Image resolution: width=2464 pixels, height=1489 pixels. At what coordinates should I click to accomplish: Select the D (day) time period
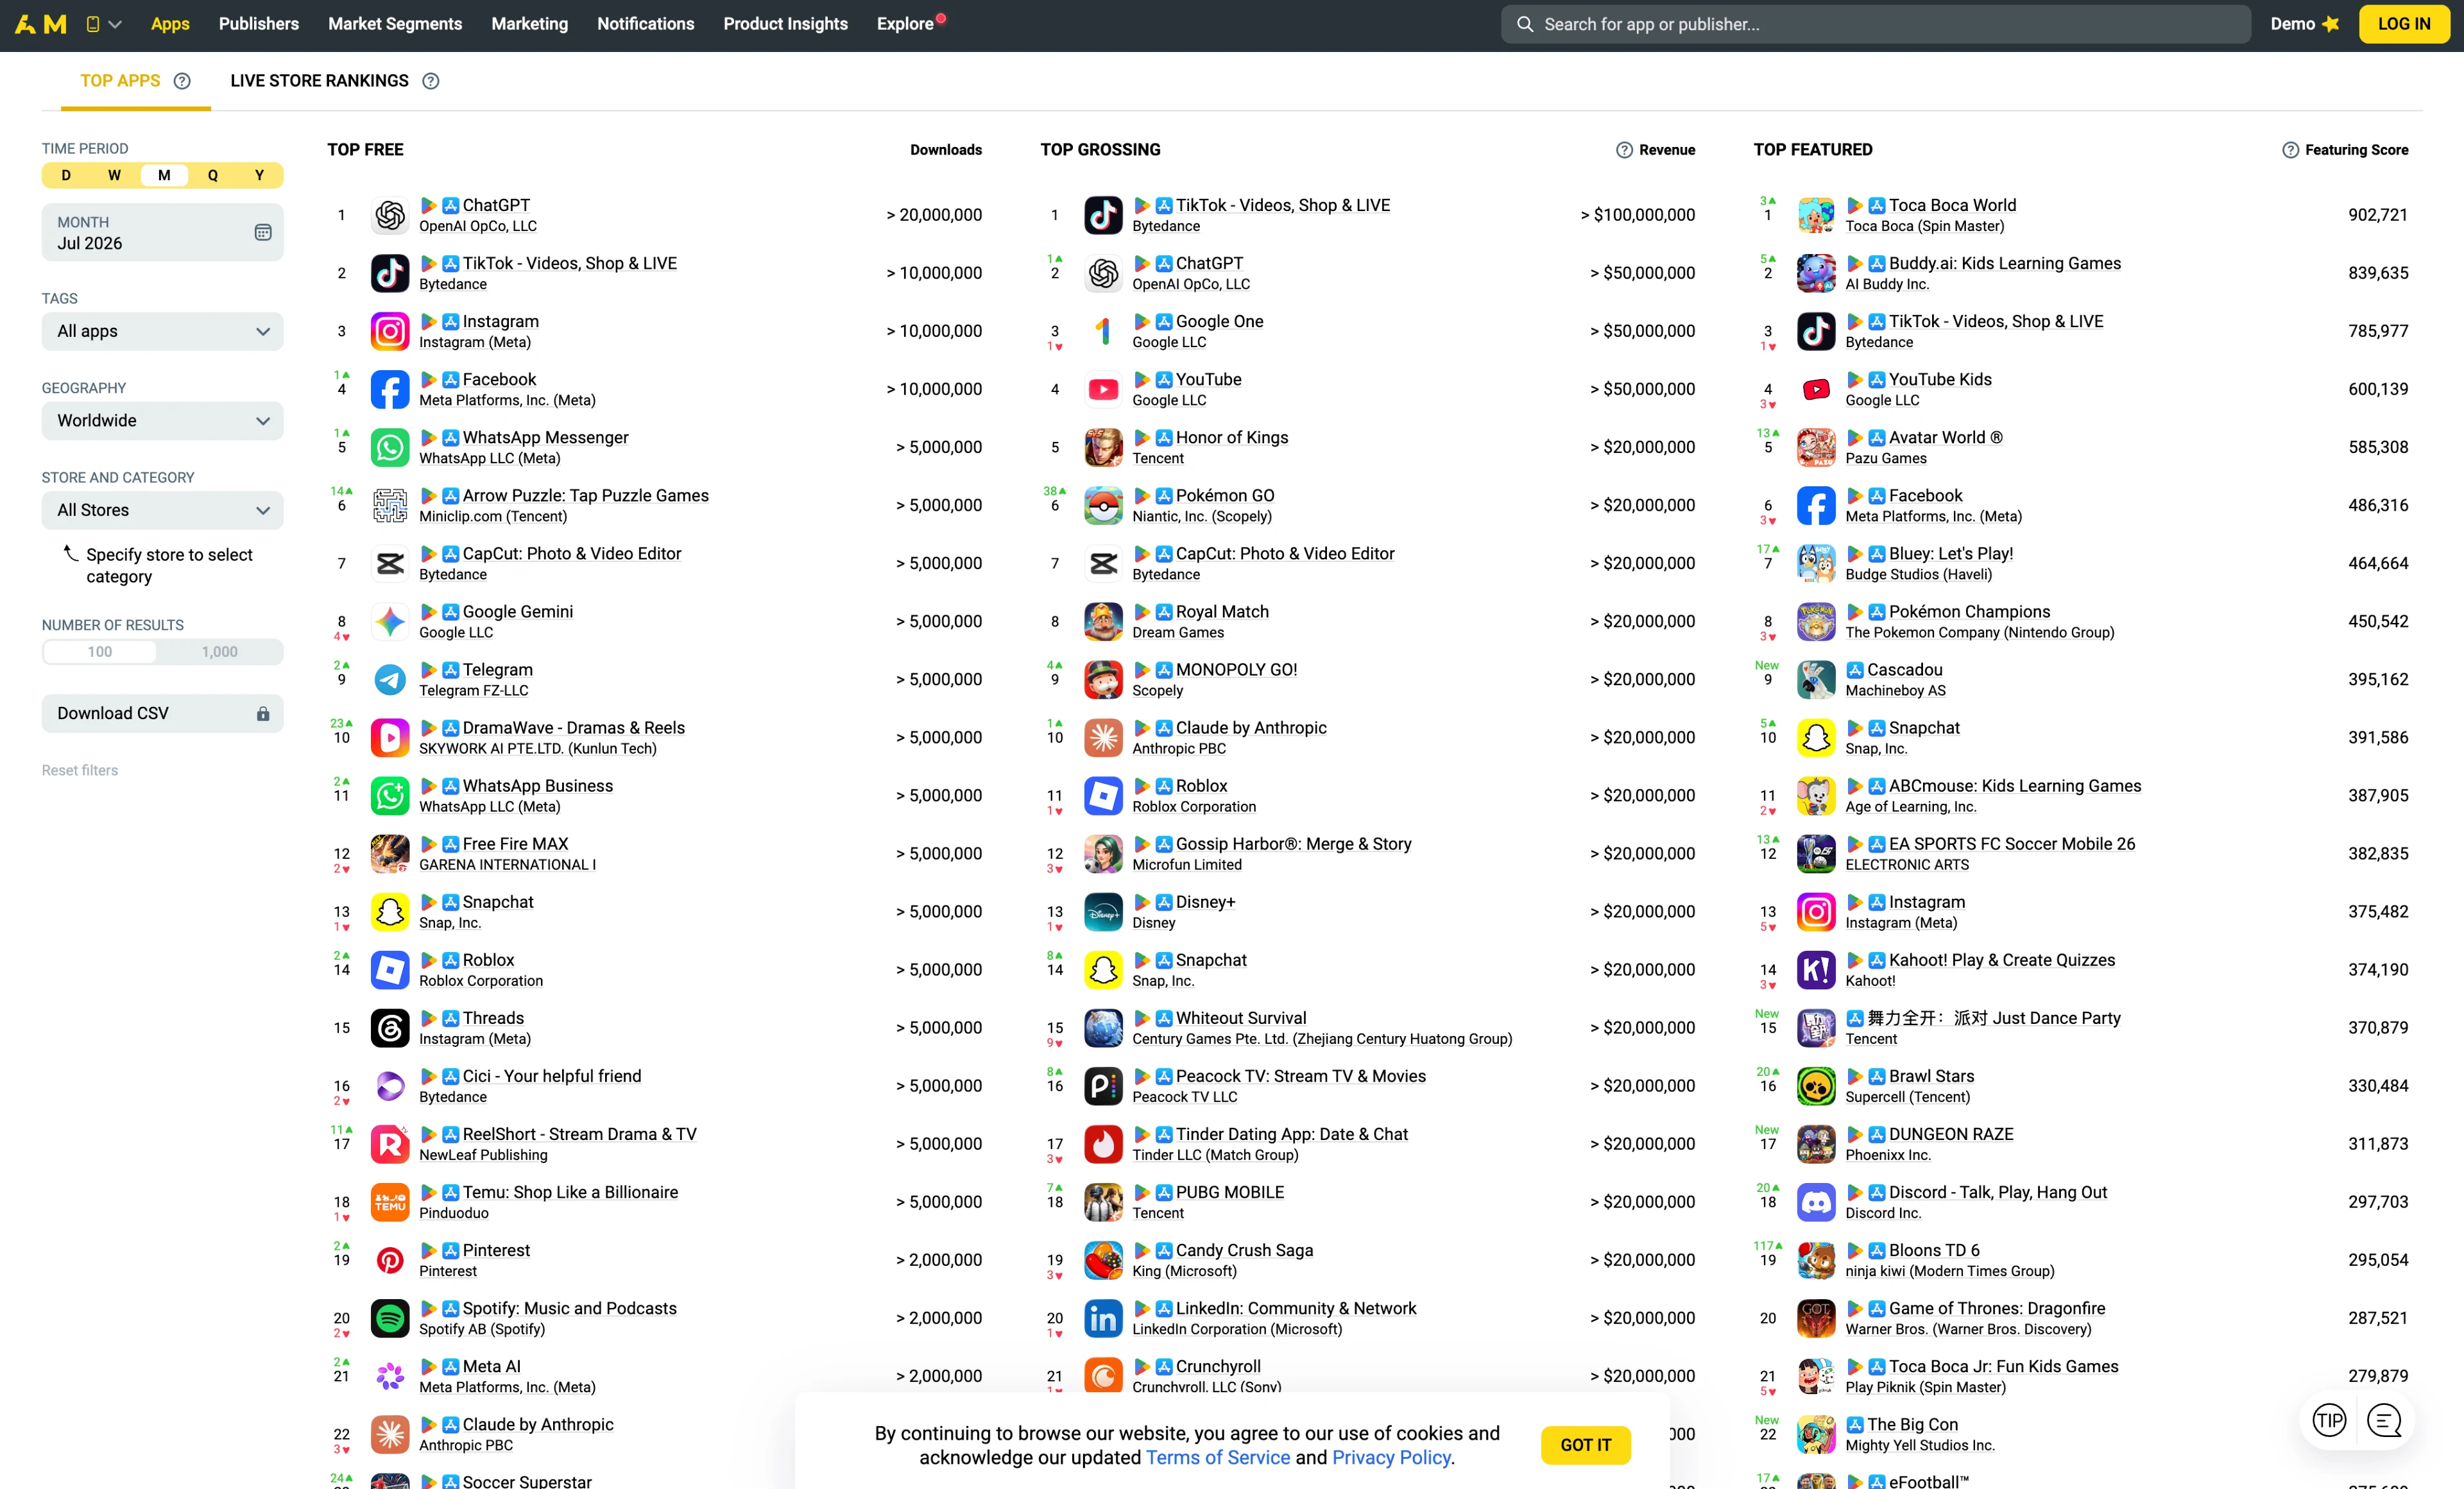(66, 175)
